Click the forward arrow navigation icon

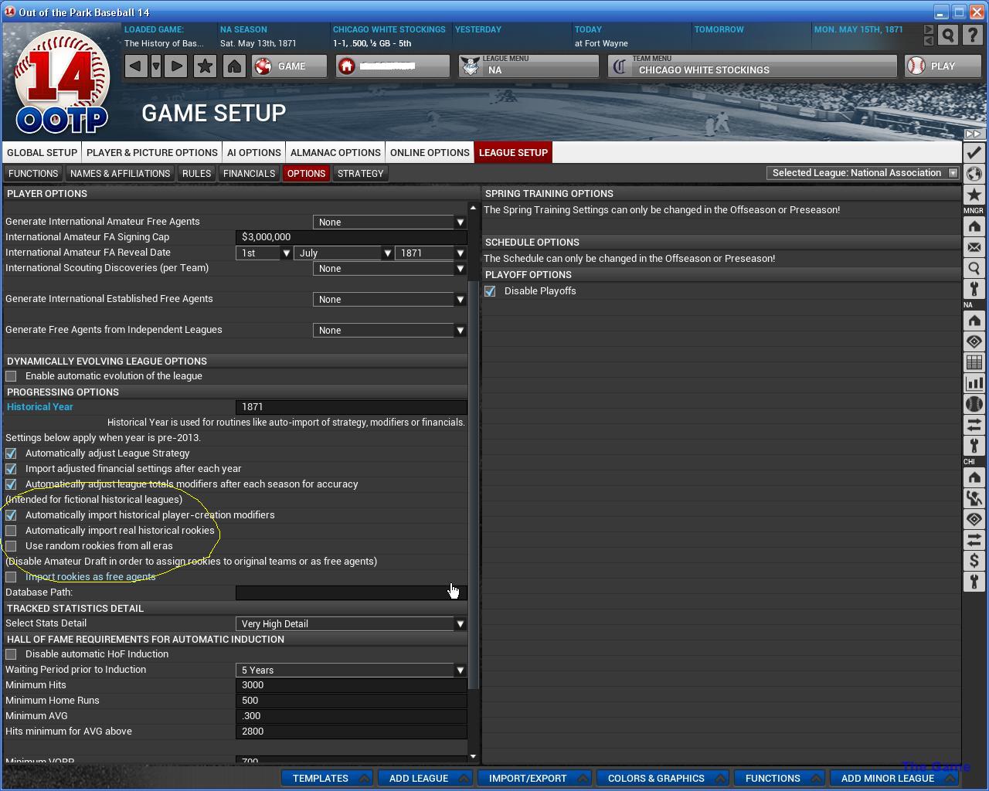(176, 66)
